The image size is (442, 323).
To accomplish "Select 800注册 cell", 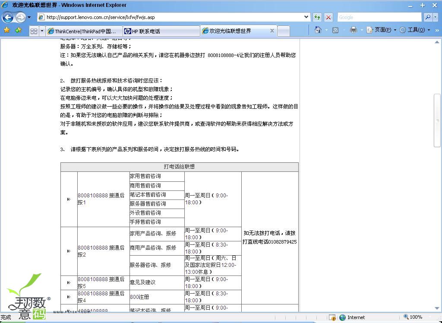I will point(157,297).
